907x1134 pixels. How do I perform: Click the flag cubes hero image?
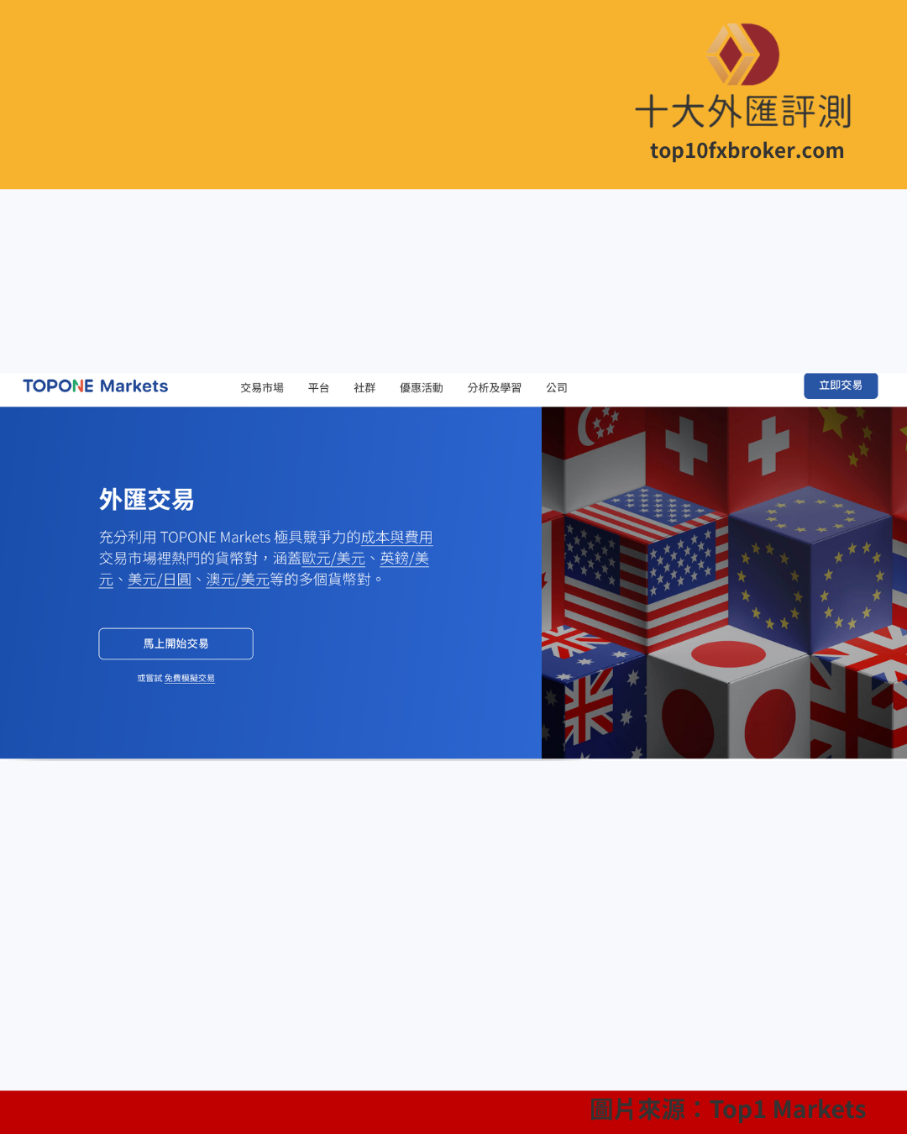point(724,583)
